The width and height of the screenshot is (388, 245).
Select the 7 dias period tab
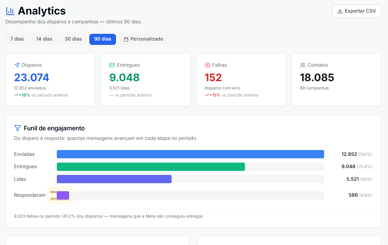(17, 39)
